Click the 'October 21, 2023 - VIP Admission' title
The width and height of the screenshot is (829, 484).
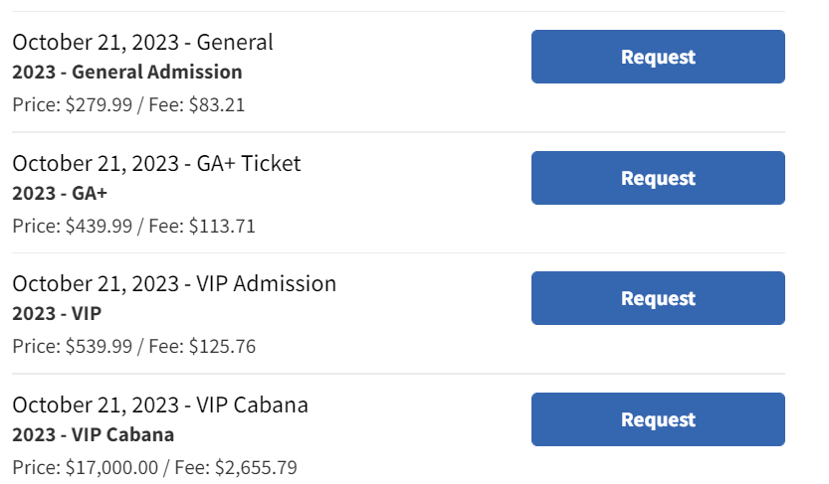click(174, 283)
